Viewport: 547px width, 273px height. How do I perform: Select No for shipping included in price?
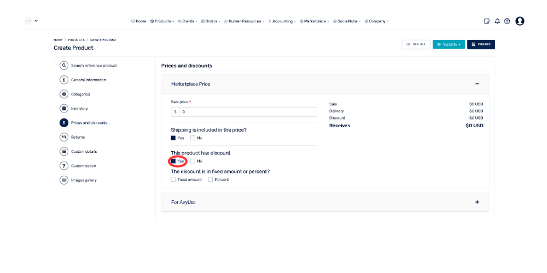pos(193,138)
